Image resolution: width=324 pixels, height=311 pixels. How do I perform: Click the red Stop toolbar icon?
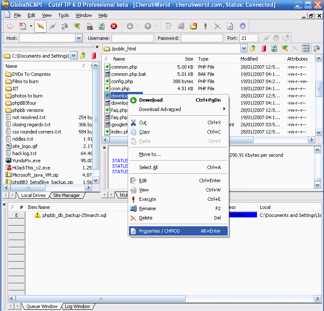(x=114, y=26)
